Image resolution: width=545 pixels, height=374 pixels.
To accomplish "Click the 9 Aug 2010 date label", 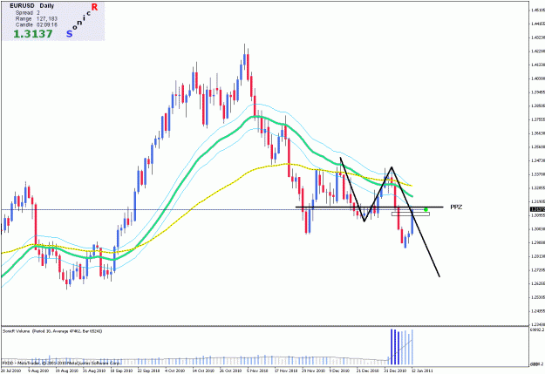I will coord(38,371).
